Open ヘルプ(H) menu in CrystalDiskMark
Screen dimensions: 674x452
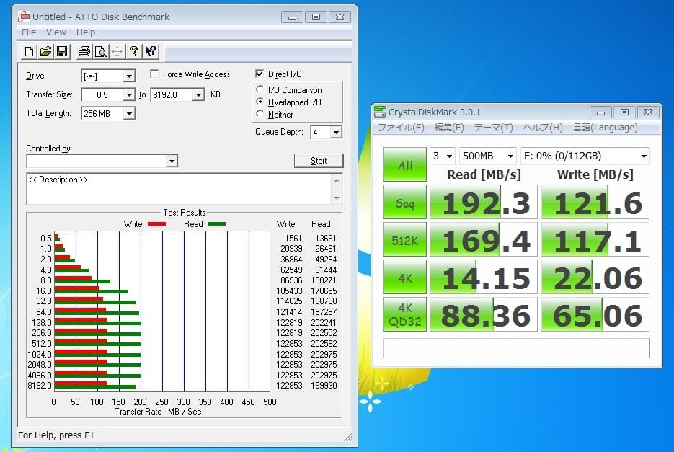click(543, 128)
